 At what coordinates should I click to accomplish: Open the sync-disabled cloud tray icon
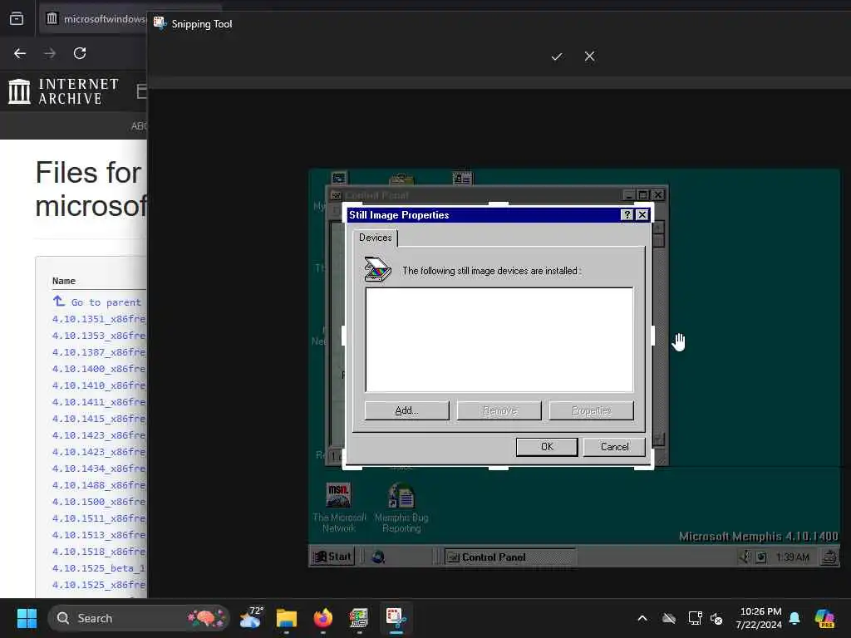669,618
